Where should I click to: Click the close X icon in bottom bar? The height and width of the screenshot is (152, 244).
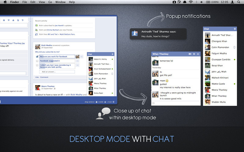coord(113,102)
